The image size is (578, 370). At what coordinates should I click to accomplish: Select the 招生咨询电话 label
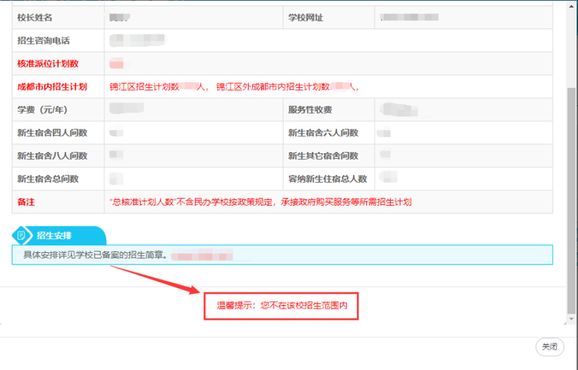pyautogui.click(x=43, y=41)
